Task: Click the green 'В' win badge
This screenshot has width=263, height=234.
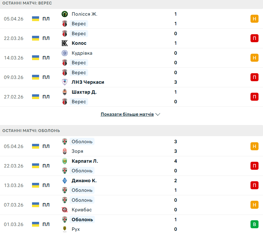Action: [254, 224]
